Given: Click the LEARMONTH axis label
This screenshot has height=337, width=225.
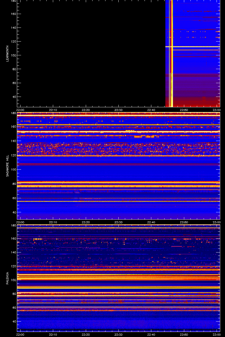Looking at the screenshot, I should [8, 54].
